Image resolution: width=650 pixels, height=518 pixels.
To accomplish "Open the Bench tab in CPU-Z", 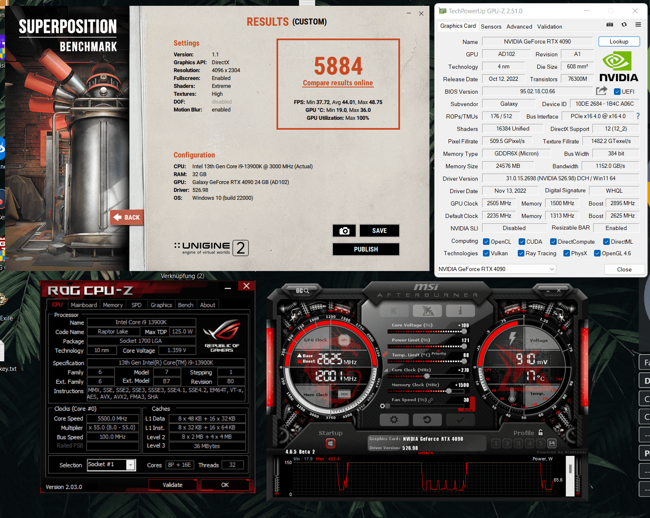I will tap(186, 305).
